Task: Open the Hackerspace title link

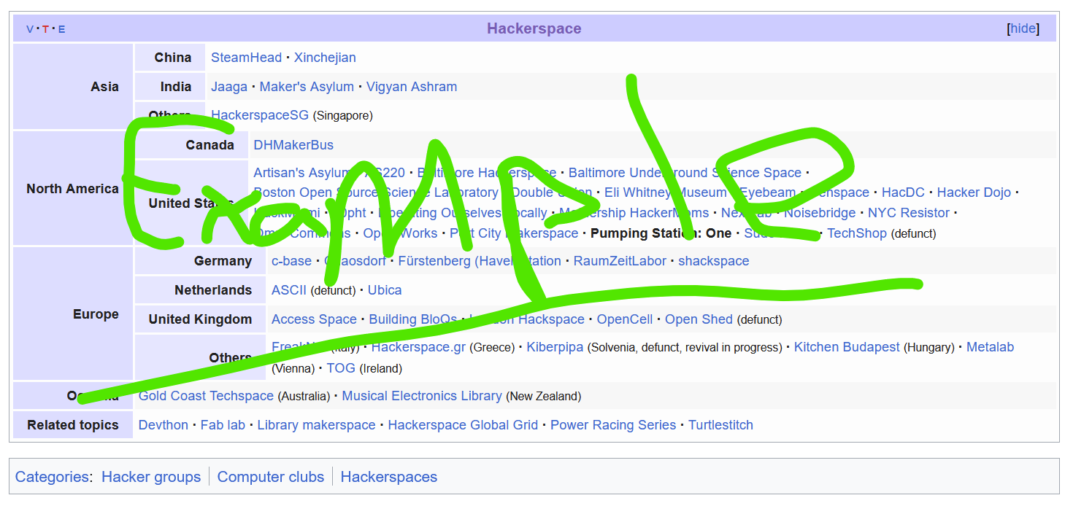Action: click(534, 28)
